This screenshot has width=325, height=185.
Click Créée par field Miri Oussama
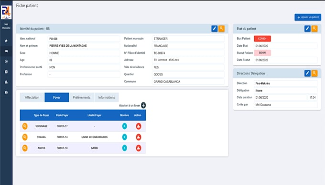286,104
